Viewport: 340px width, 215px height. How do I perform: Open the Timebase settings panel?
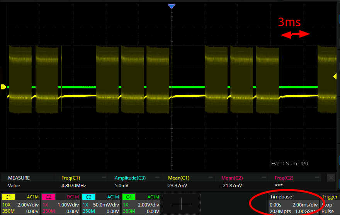point(294,197)
